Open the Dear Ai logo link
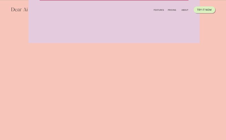The height and width of the screenshot is (140, 226). [19, 10]
